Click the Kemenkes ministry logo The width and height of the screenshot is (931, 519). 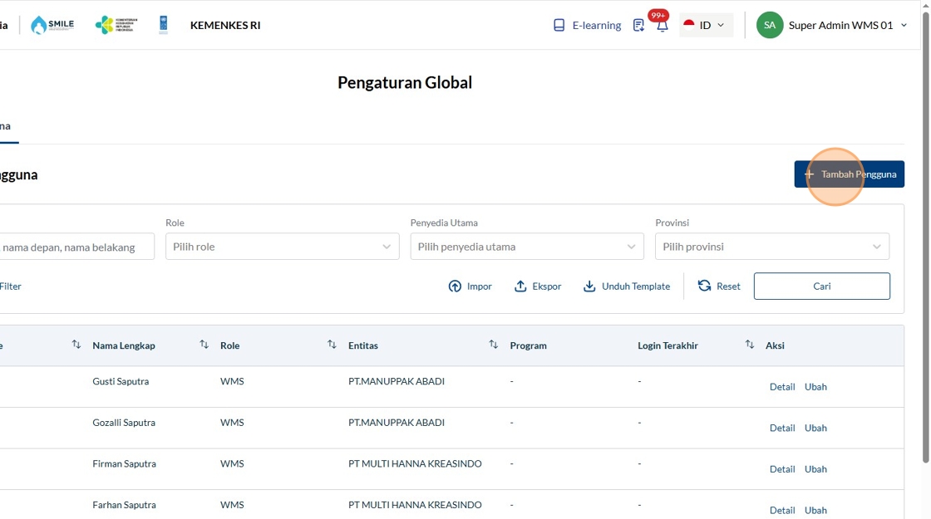(116, 25)
